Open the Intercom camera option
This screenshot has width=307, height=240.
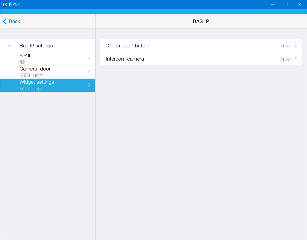pyautogui.click(x=125, y=59)
